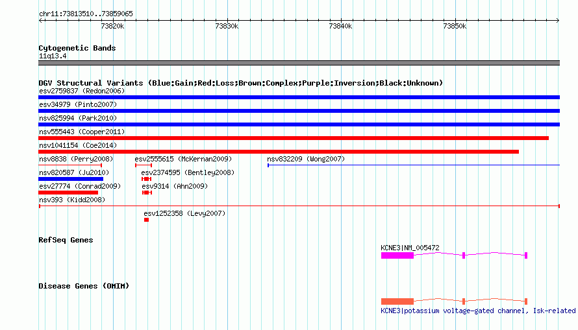Select the nsv832209 (Wong2007) blue line
Viewport: 578px width, 330px height.
pyautogui.click(x=414, y=165)
